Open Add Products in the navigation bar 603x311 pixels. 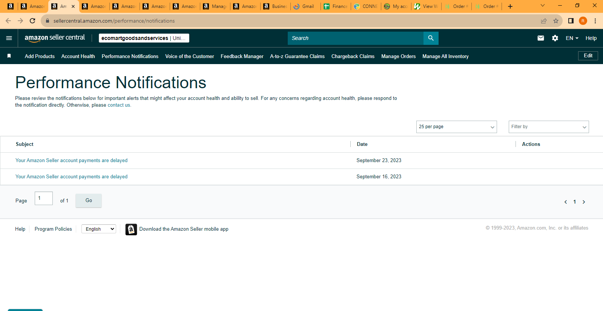(x=40, y=56)
